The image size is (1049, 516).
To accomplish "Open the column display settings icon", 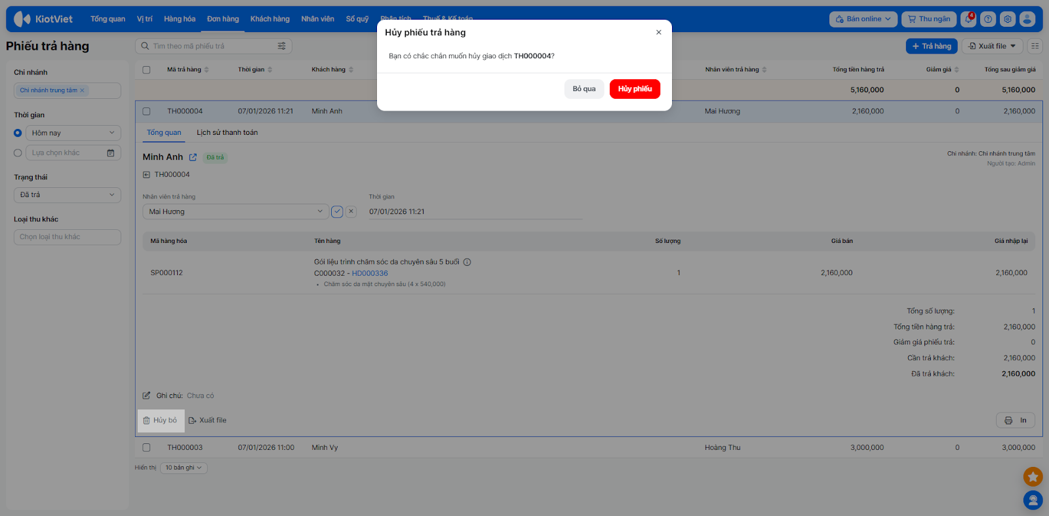I will [1035, 46].
